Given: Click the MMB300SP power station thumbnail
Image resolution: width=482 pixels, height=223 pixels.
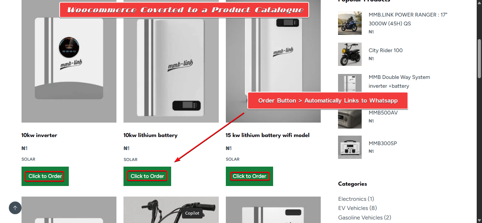Looking at the screenshot, I should (x=350, y=147).
